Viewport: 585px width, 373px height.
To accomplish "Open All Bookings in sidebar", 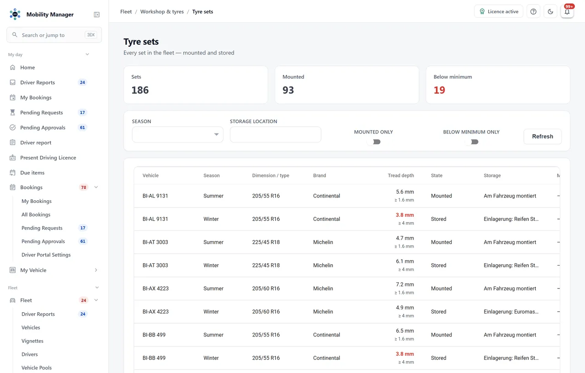I will point(36,215).
